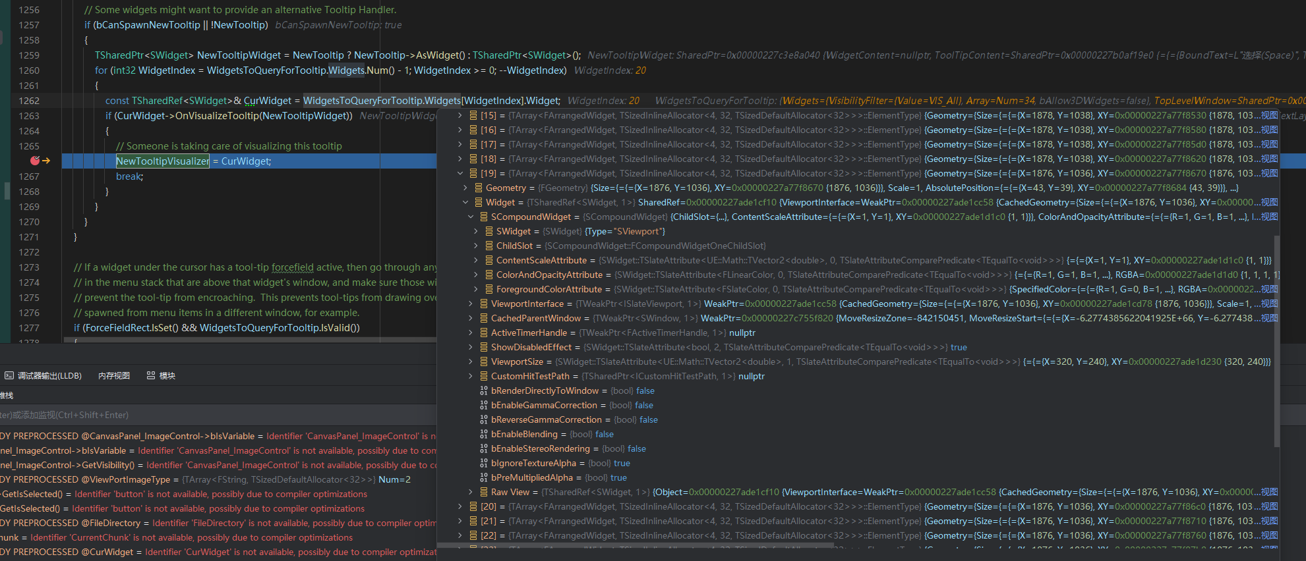Expand the ContentScaleAttribute node
Image resolution: width=1306 pixels, height=561 pixels.
pyautogui.click(x=476, y=260)
